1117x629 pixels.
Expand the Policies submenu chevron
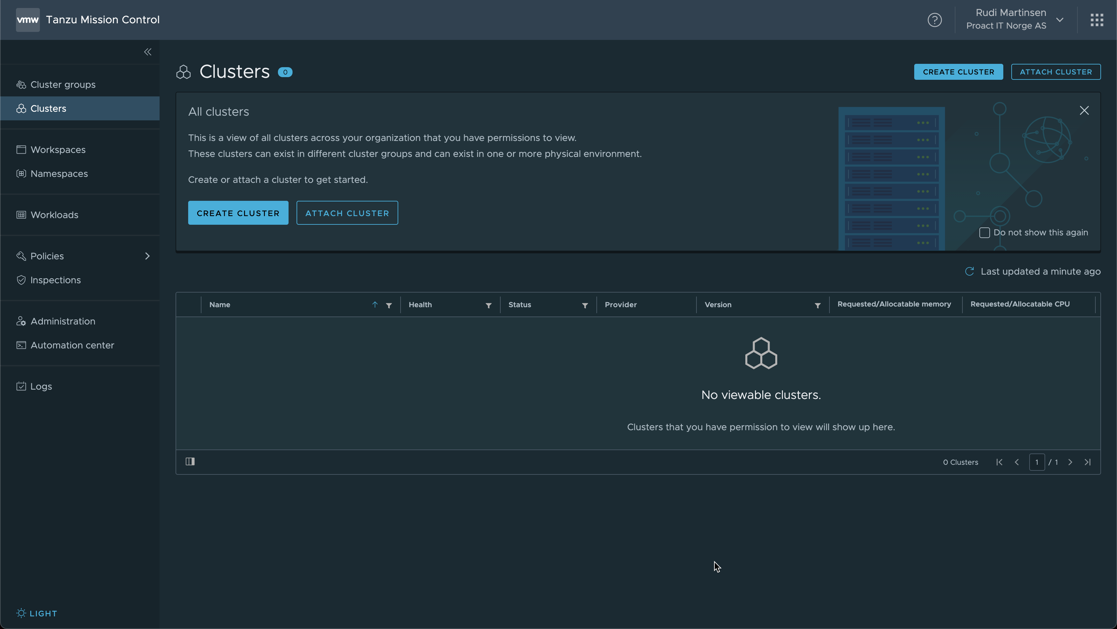tap(147, 256)
